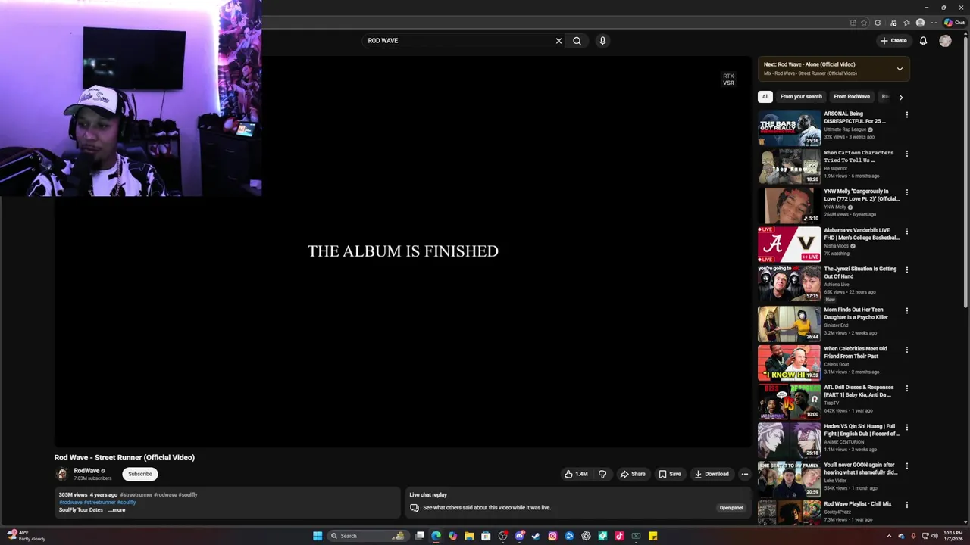The image size is (970, 545).
Task: Click the Create button
Action: (x=893, y=41)
